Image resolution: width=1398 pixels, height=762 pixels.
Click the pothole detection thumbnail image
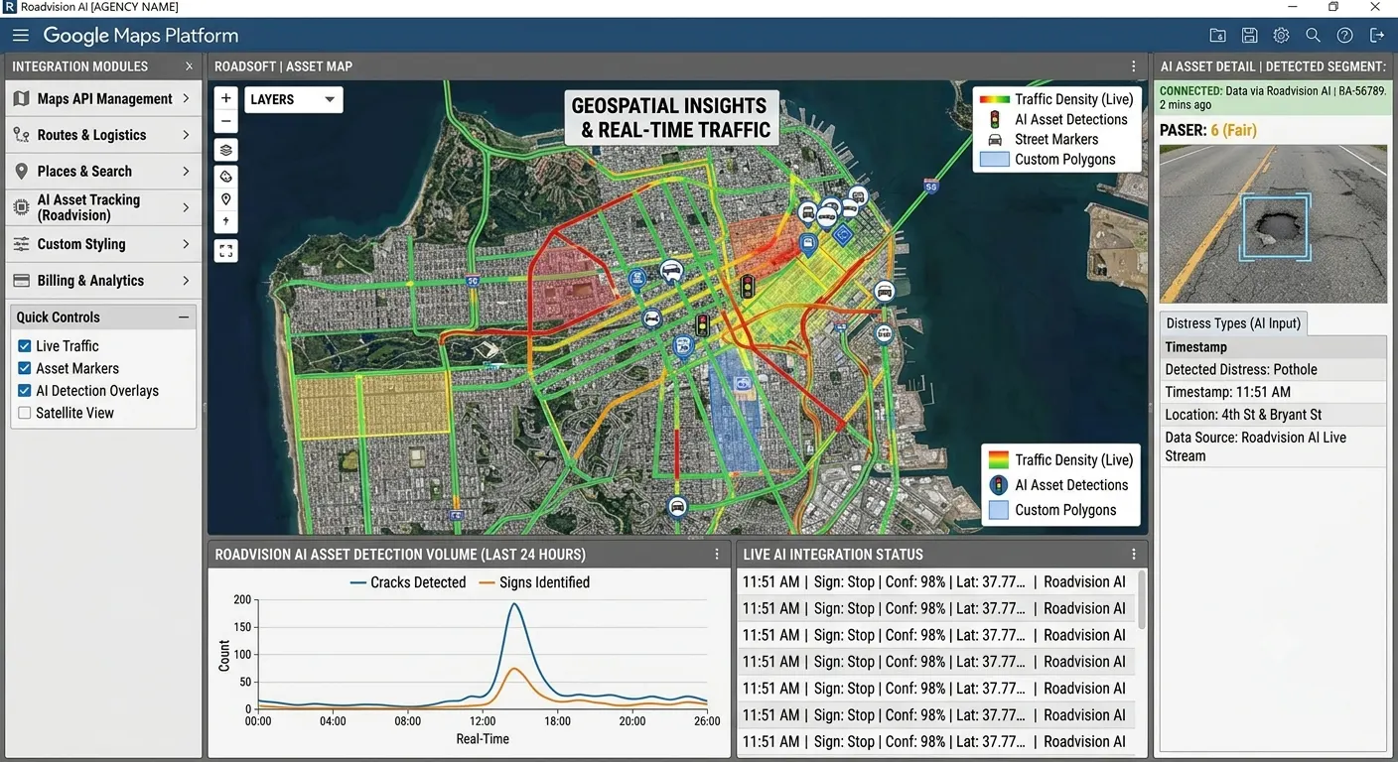1273,223
